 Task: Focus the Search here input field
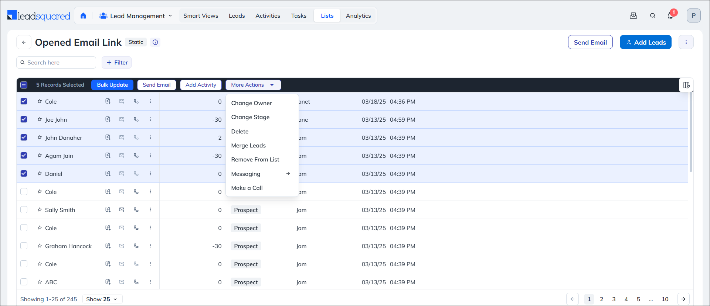click(x=56, y=63)
